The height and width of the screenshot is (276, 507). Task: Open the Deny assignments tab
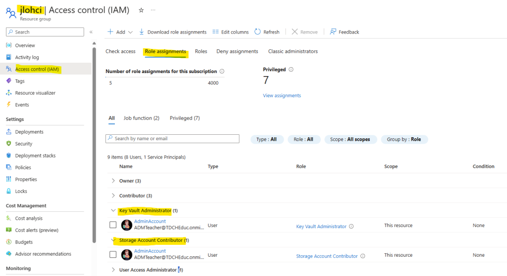point(237,51)
